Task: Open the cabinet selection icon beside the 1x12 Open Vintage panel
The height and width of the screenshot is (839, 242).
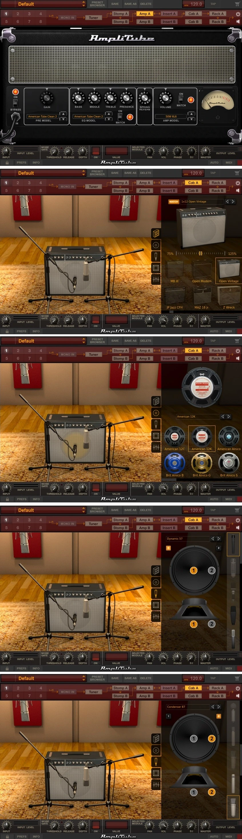Action: click(x=156, y=233)
